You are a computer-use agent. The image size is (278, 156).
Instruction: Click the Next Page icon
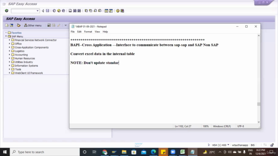[95, 11]
